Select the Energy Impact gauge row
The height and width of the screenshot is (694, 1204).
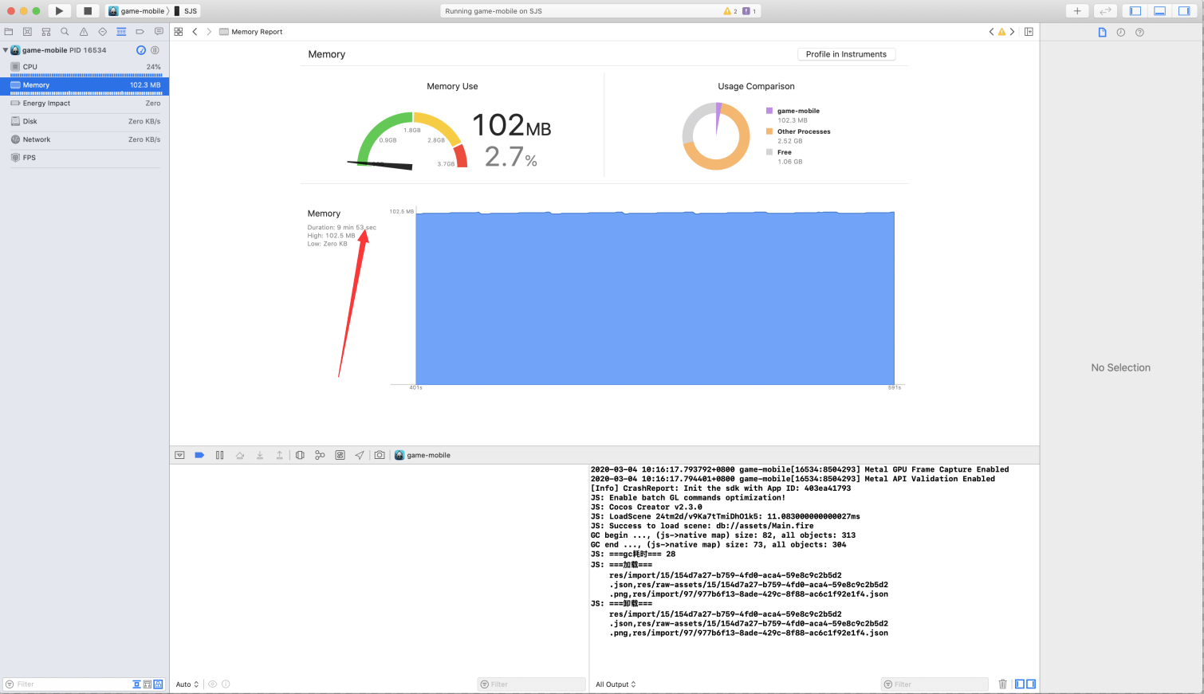(x=85, y=104)
